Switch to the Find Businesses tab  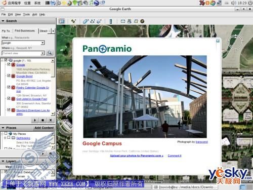tap(25, 31)
